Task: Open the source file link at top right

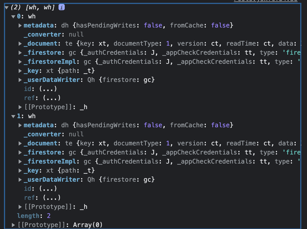Action: tap(266, 1)
